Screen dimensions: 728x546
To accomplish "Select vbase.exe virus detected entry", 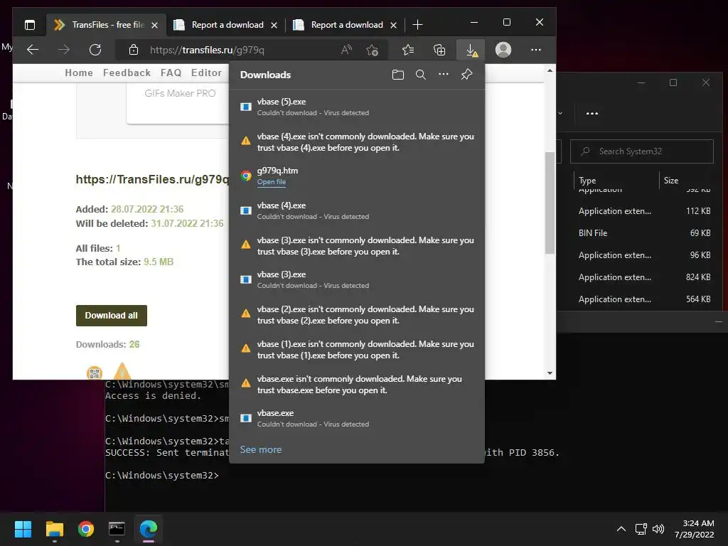I will (x=357, y=418).
